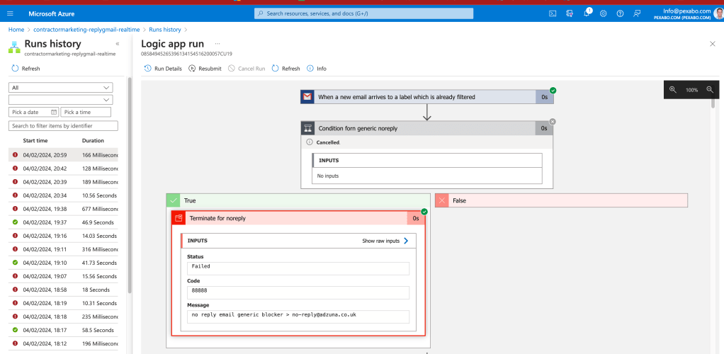Select run at 04/02/2024, 19:11
724x354 pixels.
click(63, 249)
